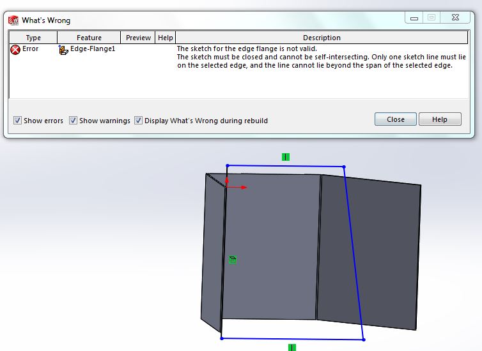Select the green vertical relation icon above the sketch
The width and height of the screenshot is (482, 351).
(286, 157)
